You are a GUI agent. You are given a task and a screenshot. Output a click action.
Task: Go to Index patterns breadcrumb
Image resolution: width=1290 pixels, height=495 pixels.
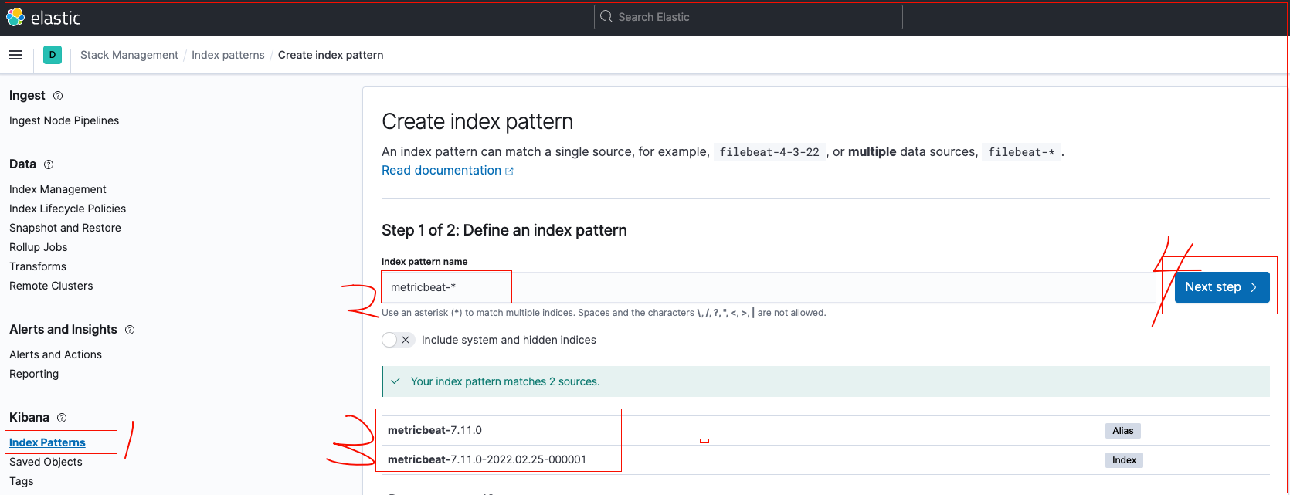[228, 55]
